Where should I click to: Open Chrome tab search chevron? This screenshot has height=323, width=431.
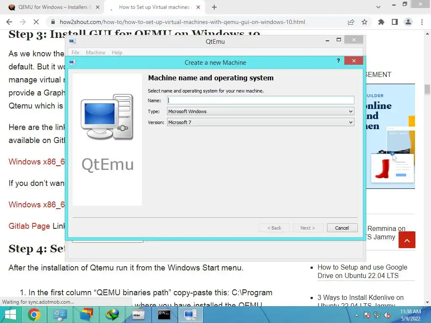[x=378, y=8]
